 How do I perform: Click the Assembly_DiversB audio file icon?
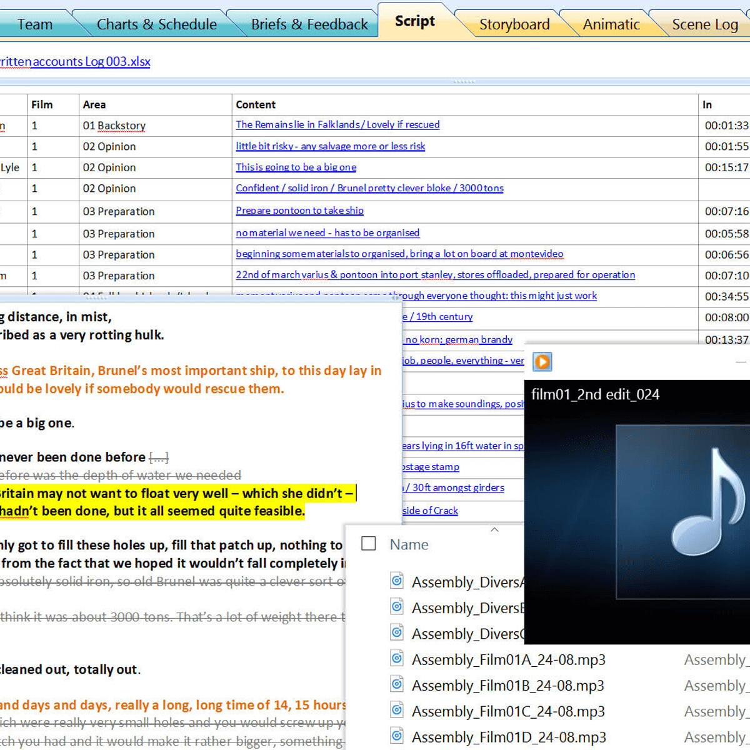pos(396,607)
